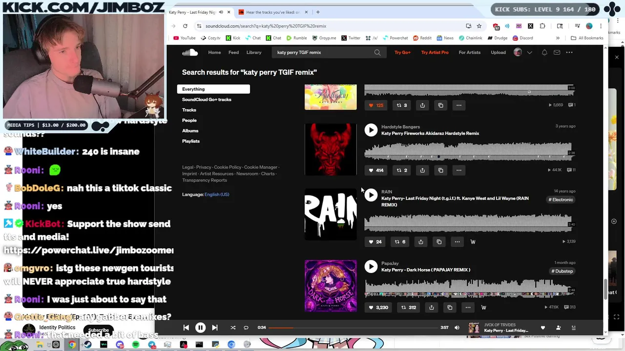Open more options for Fireworks Hardstyle Remix
Image resolution: width=625 pixels, height=351 pixels.
point(458,170)
